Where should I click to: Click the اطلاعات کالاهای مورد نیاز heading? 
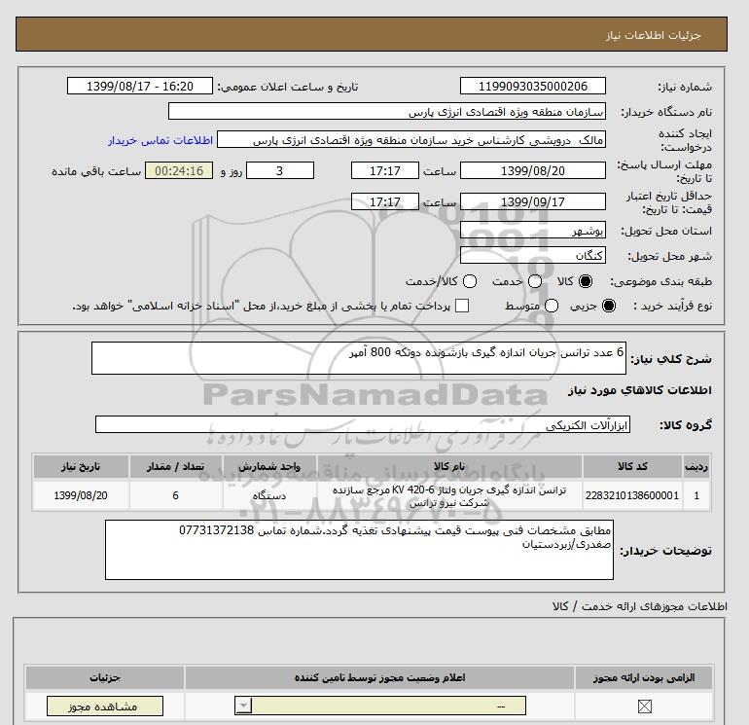click(x=640, y=390)
